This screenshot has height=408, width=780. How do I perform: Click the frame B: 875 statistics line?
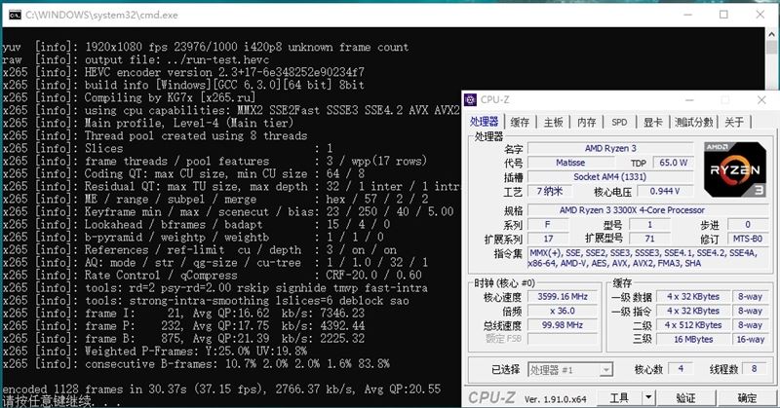coord(183,339)
